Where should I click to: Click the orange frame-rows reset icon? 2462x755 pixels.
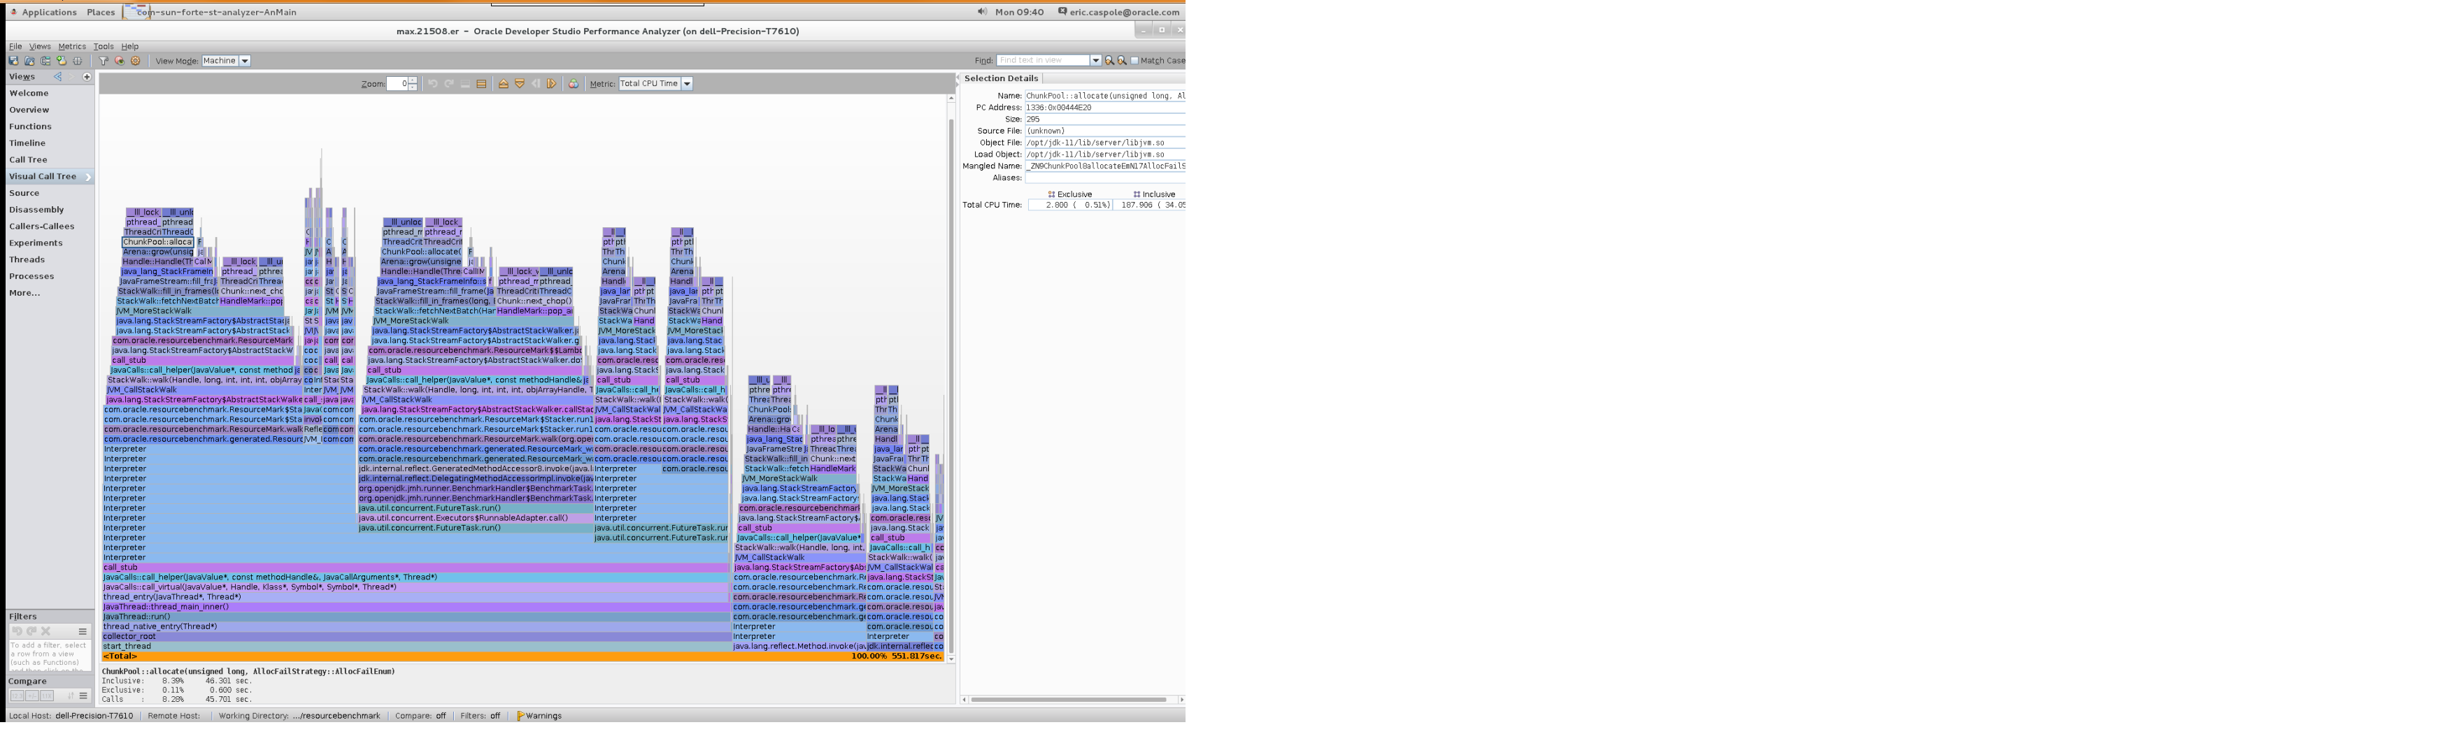[x=482, y=84]
